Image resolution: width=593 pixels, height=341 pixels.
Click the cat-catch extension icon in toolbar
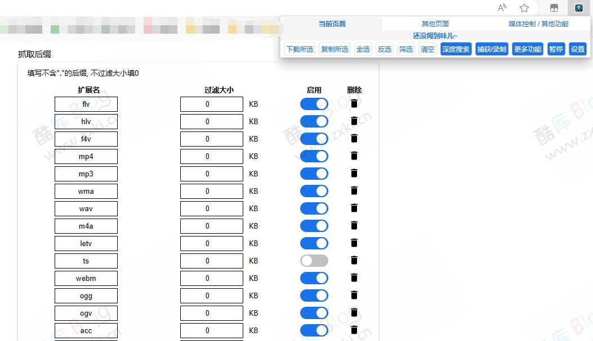579,8
